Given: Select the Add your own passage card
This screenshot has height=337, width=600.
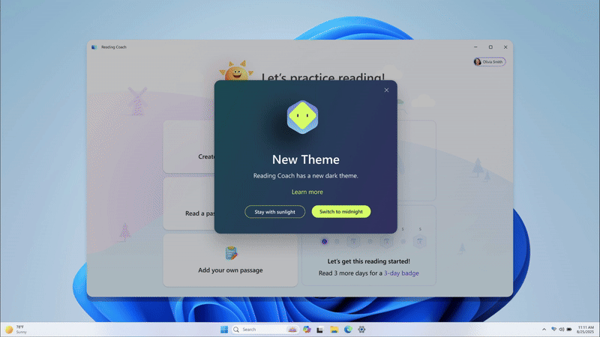Looking at the screenshot, I should point(230,260).
